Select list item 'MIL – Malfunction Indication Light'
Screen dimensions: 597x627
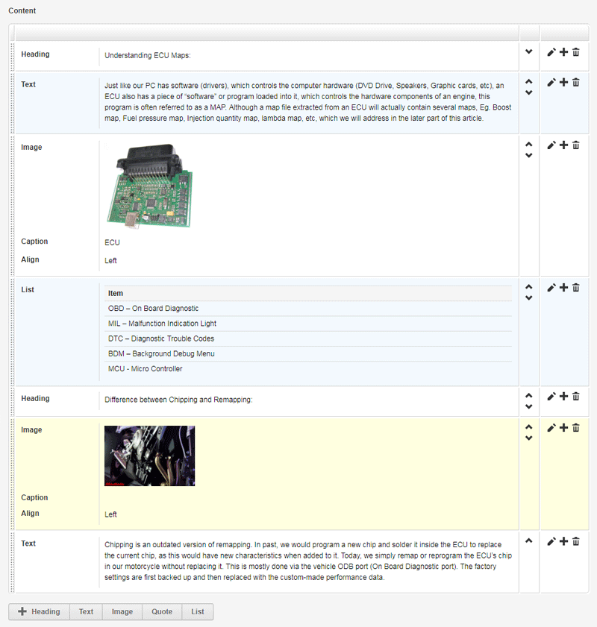point(308,324)
